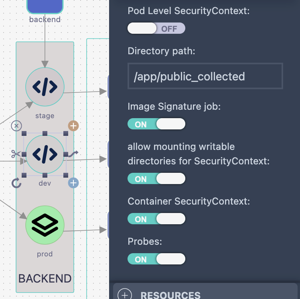Screen dimensions: 300x299
Task: Click the dev code node icon
Action: coord(45,154)
